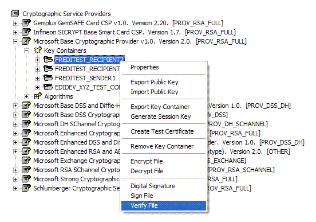This screenshot has width=316, height=222.
Task: Click the Microsoft Enhanced RSA and AES provider icon
Action: coord(26,151)
